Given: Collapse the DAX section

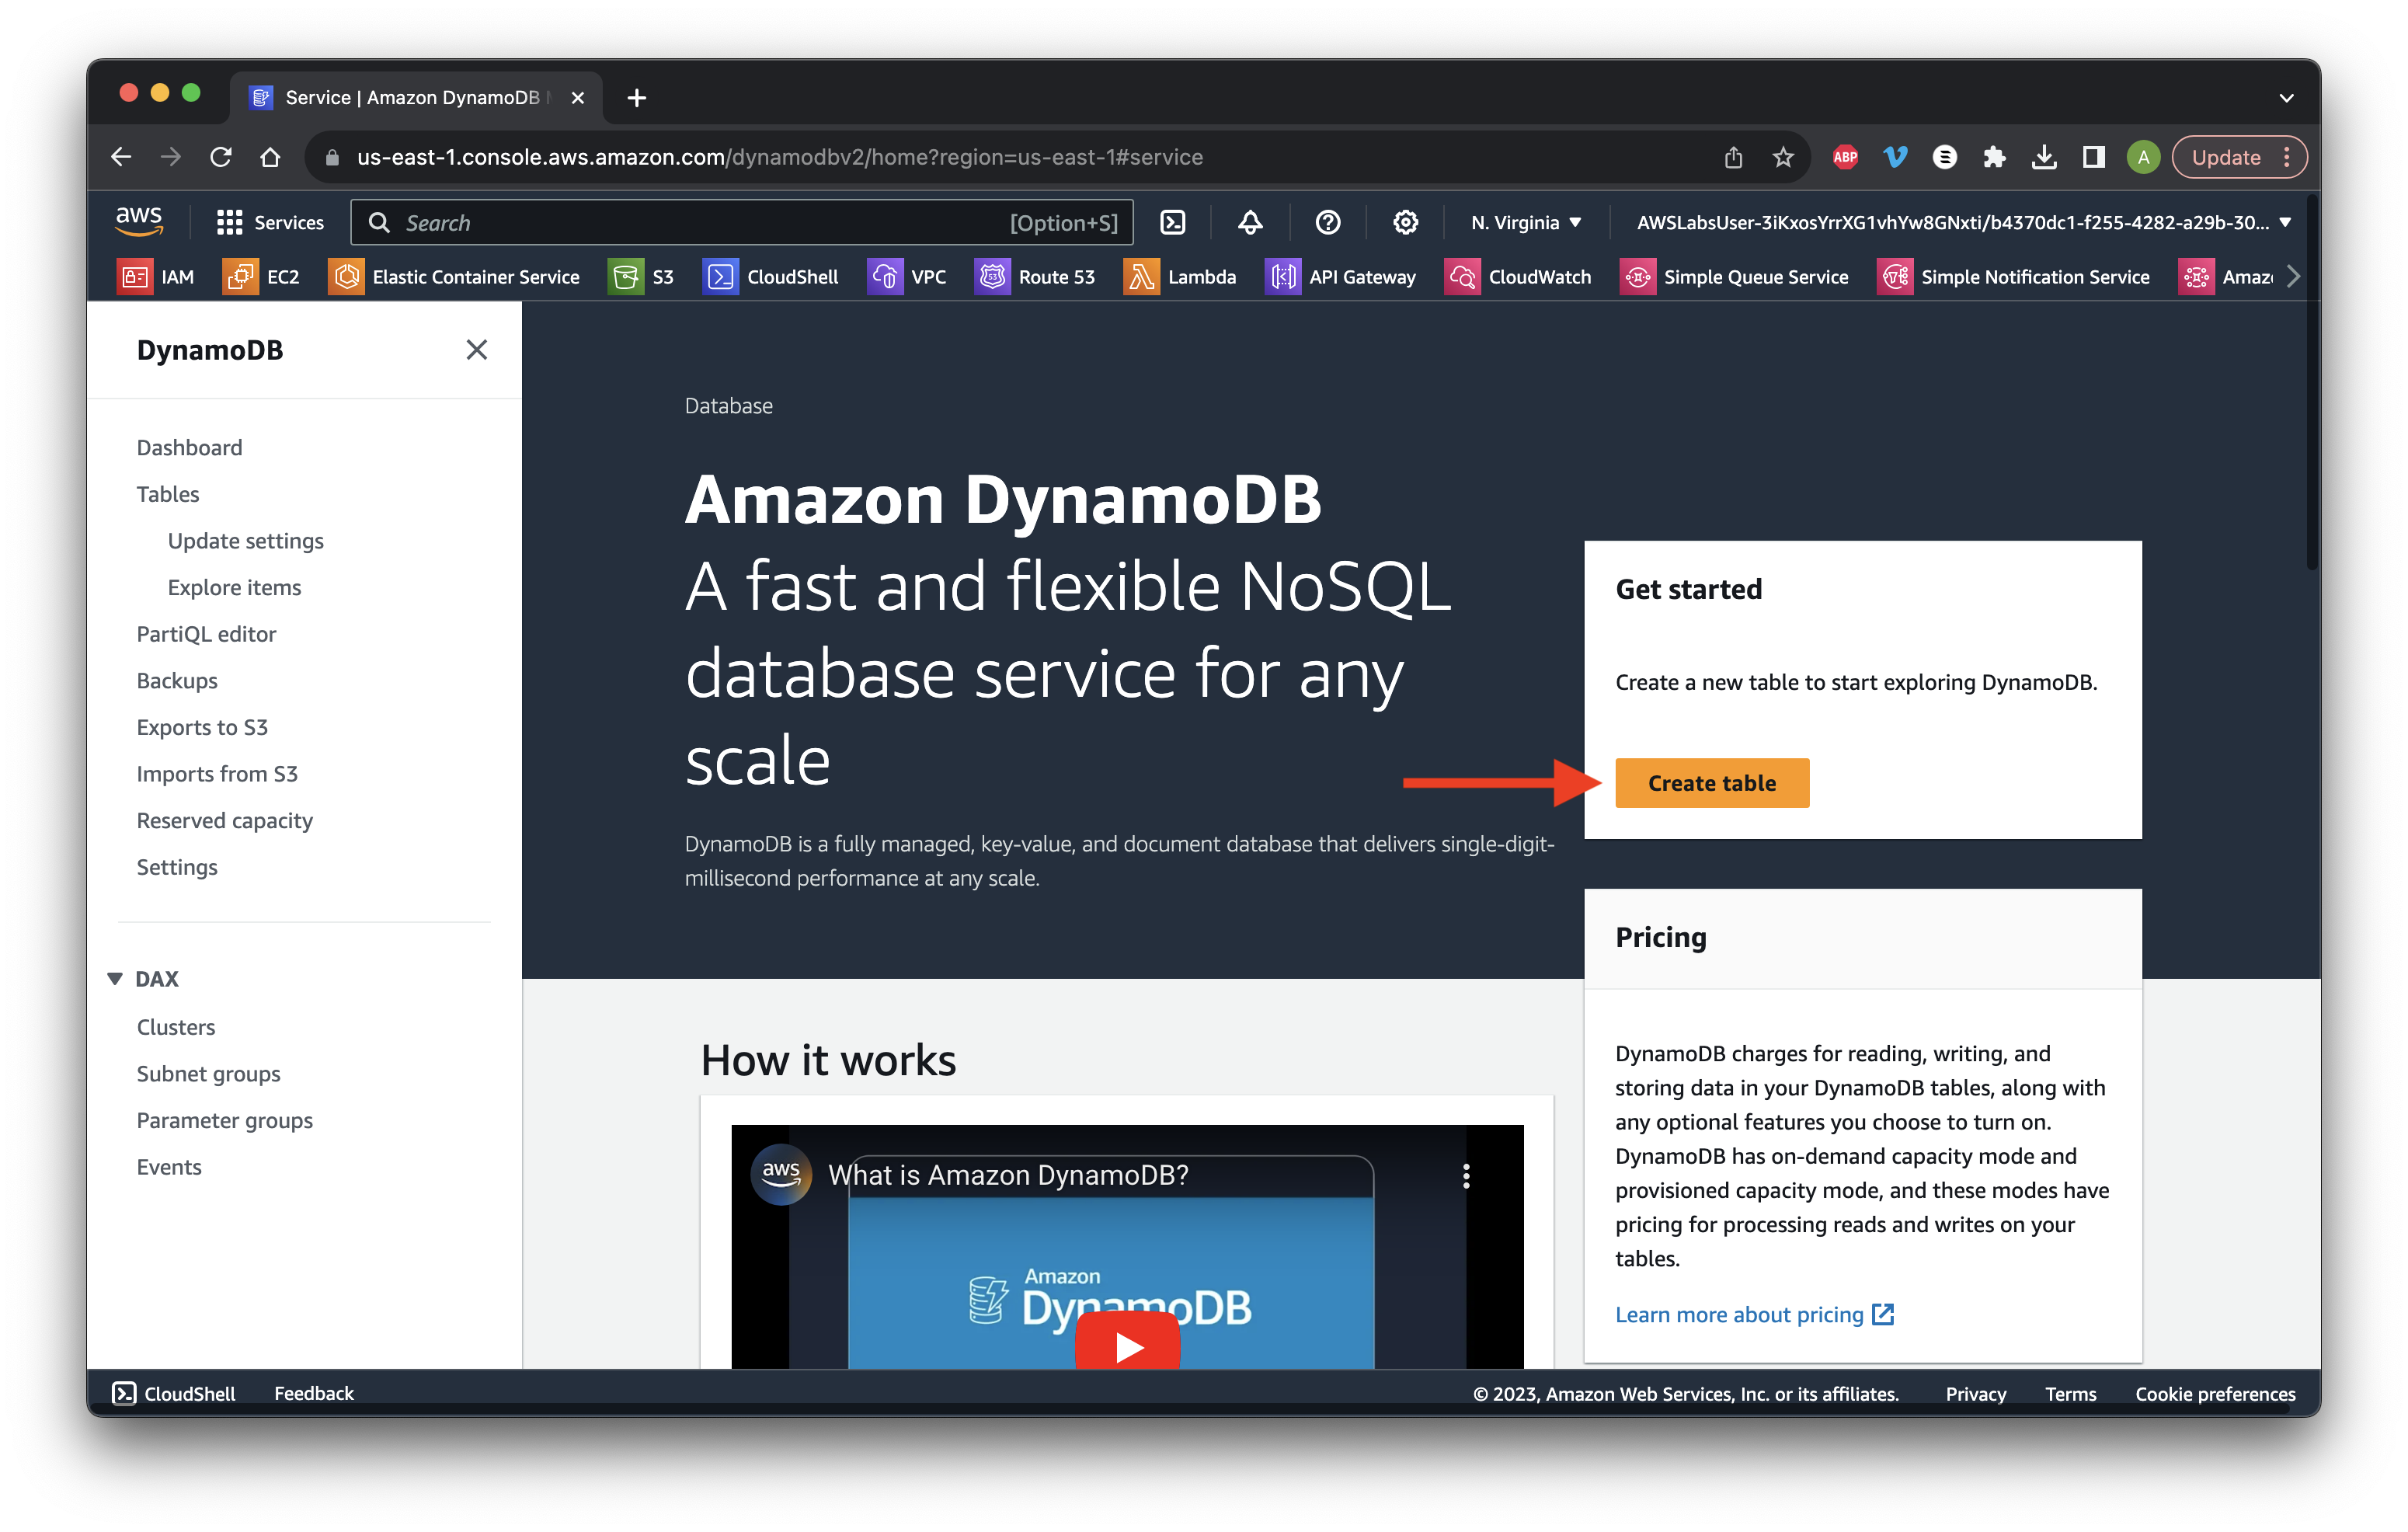Looking at the screenshot, I should coord(115,978).
